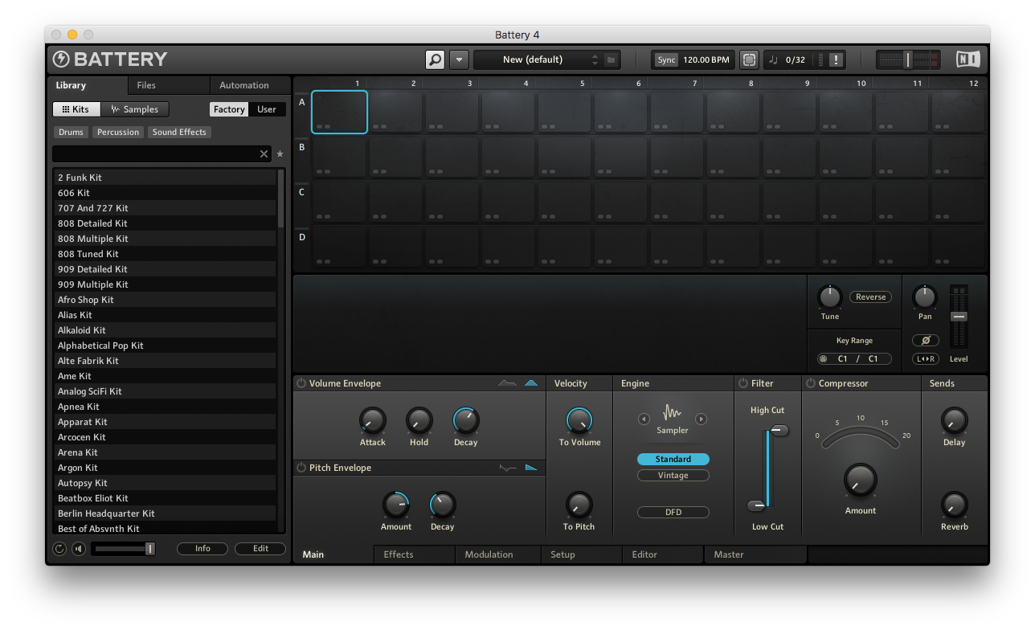Screen dimensions: 1035x630
Task: Switch to the Files tab
Action: pos(168,85)
